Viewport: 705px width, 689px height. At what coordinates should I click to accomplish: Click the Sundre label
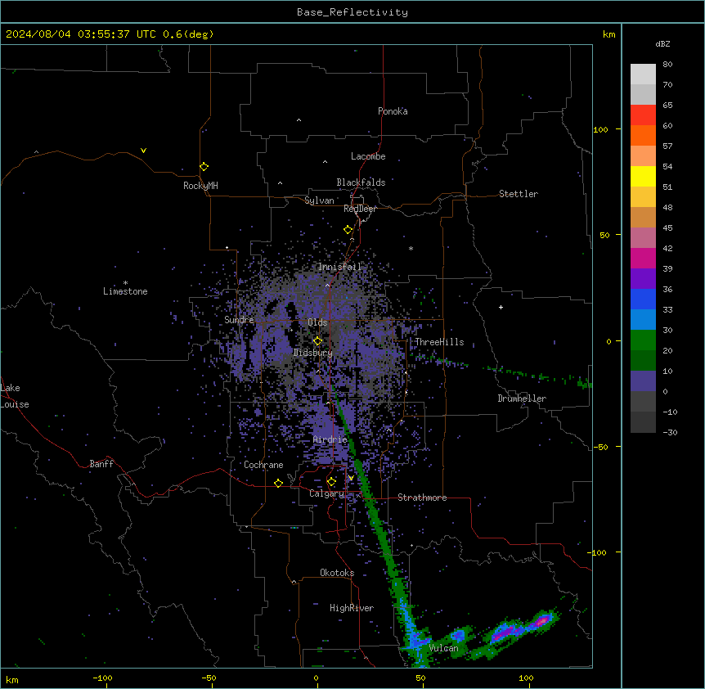239,320
